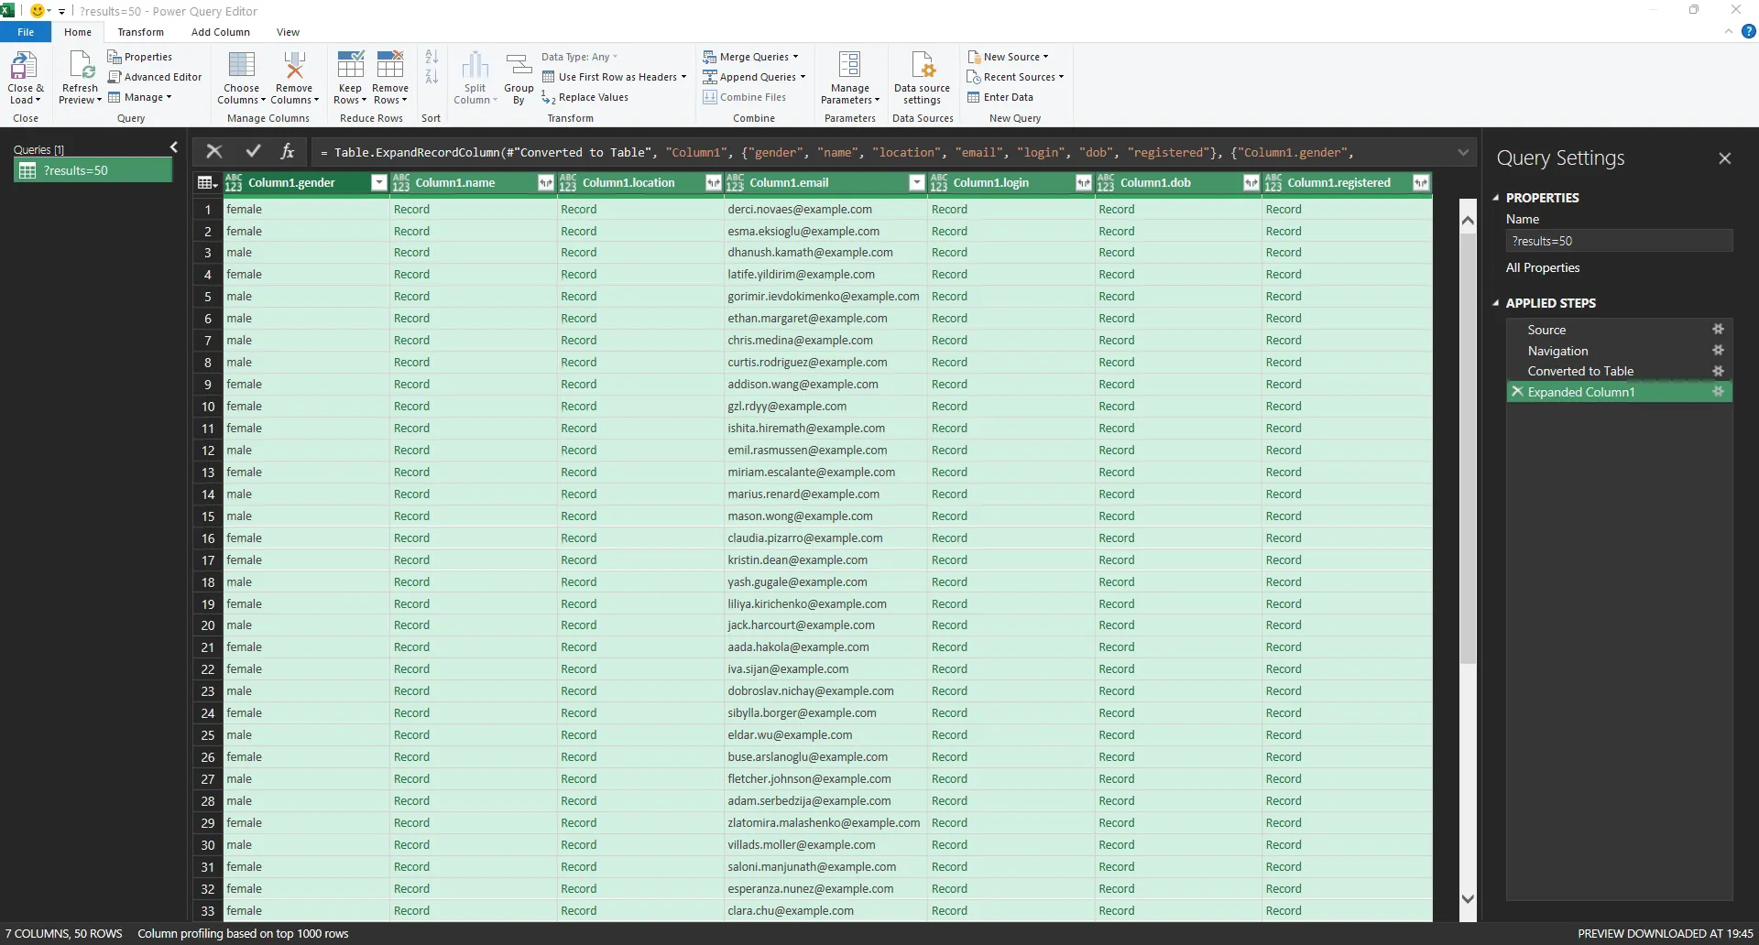
Task: Confirm the formula with the checkmark icon
Action: coord(253,152)
